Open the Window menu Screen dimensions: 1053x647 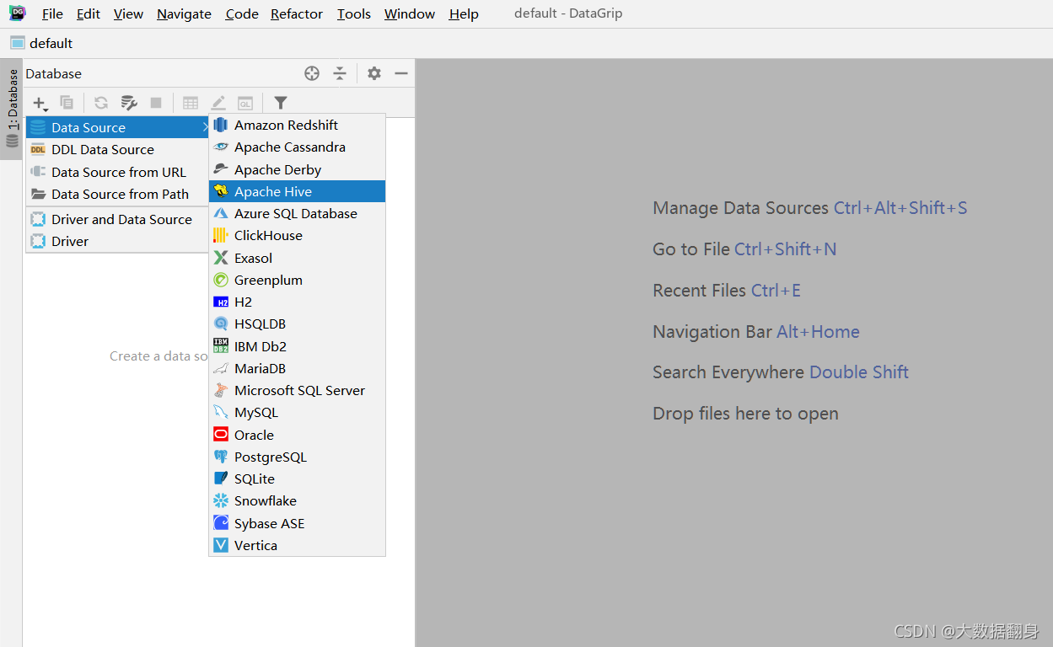point(410,13)
